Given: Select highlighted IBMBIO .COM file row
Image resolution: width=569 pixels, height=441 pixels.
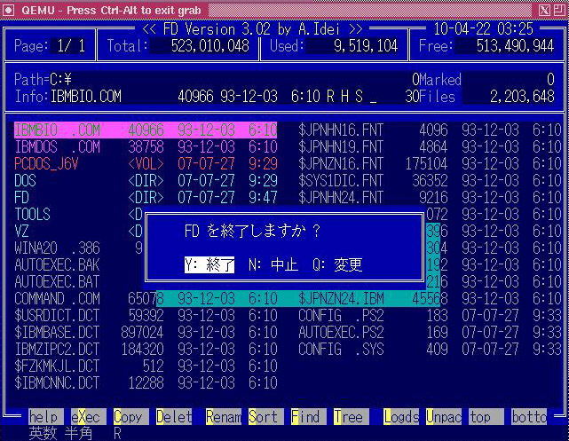Looking at the screenshot, I should point(146,130).
